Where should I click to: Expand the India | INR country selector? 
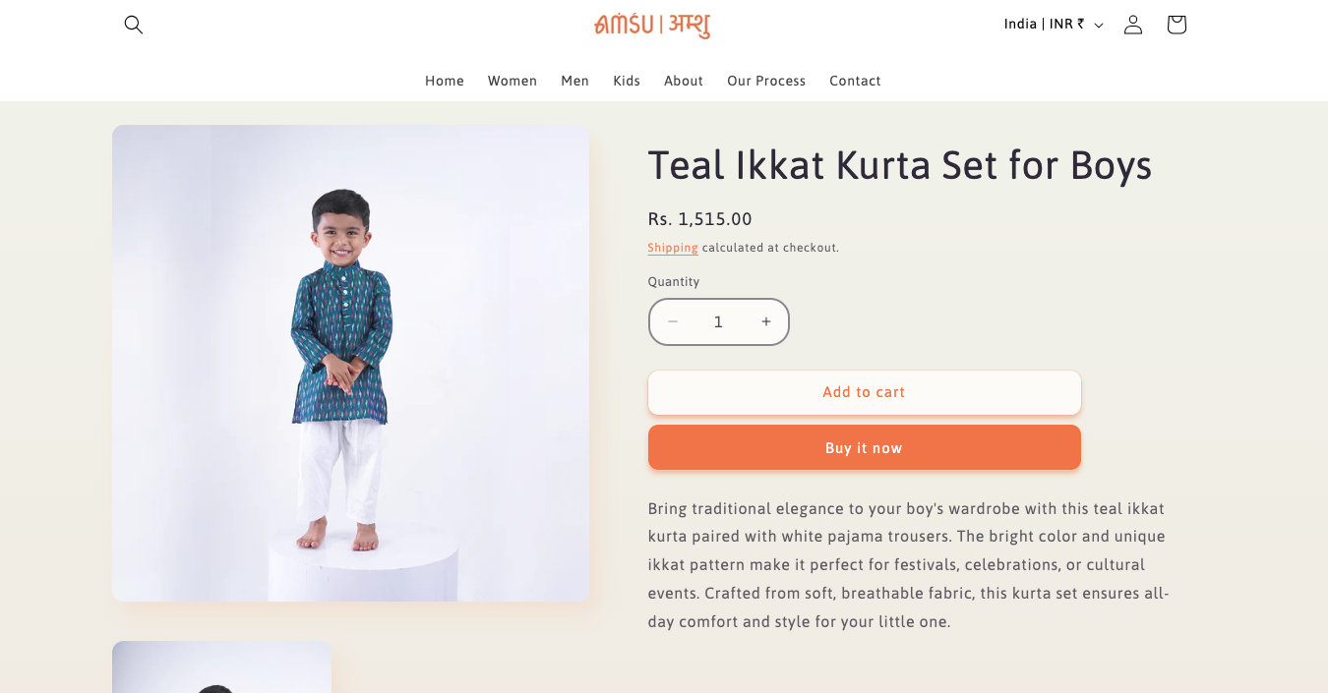1054,25
